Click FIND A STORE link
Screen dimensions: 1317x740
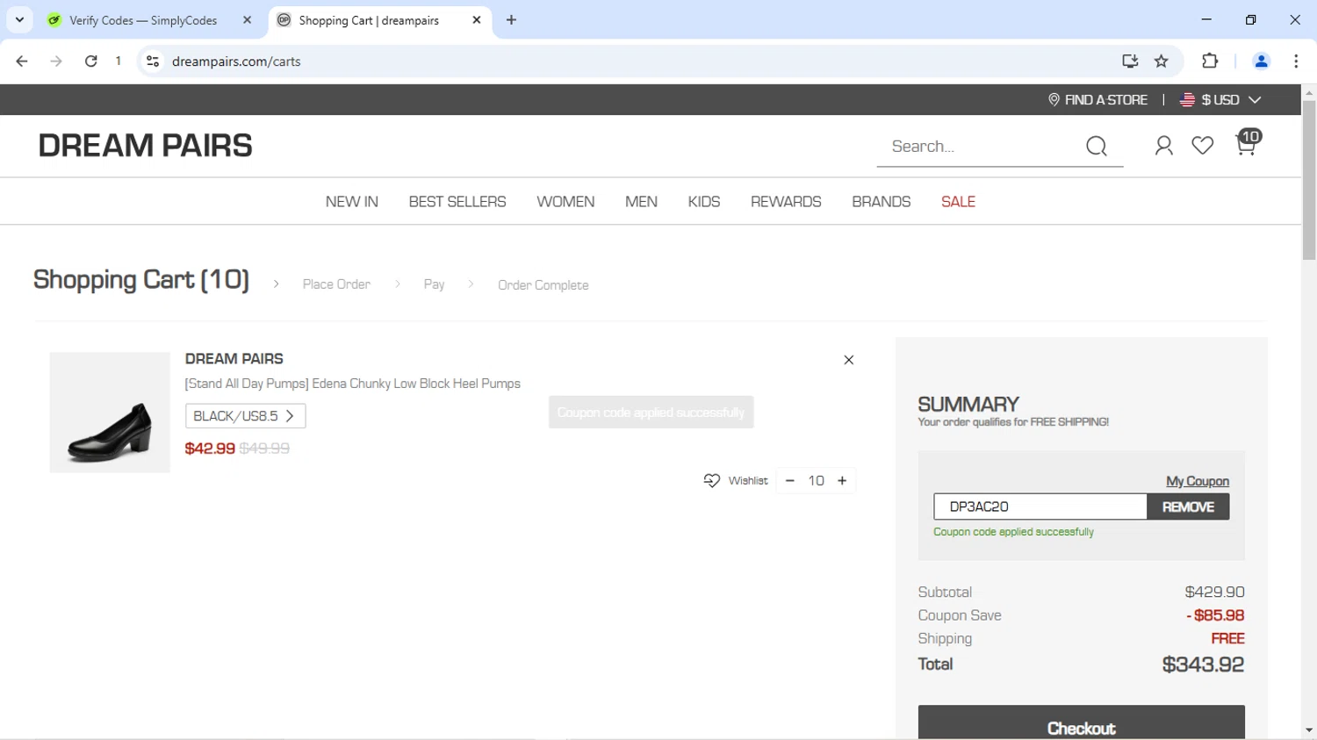1097,100
